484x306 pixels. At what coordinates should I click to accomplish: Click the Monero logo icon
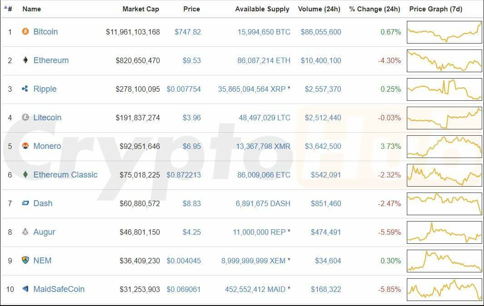25,146
